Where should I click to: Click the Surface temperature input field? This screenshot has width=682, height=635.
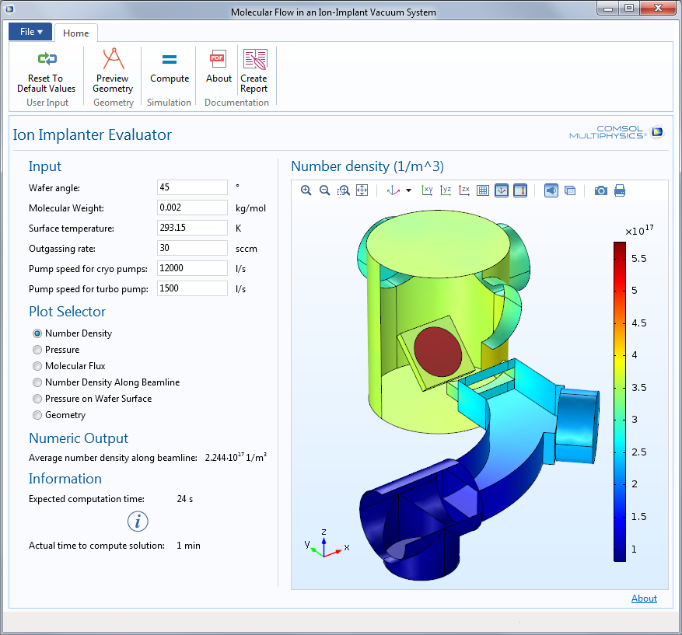click(x=192, y=228)
